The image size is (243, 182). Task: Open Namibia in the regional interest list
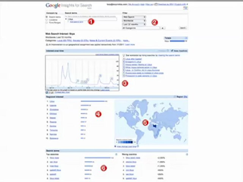point(53,134)
